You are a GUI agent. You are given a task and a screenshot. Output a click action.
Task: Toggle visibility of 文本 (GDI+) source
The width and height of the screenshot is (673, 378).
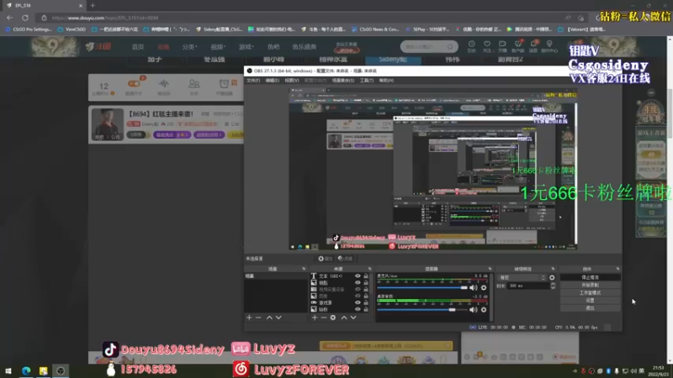pos(358,276)
